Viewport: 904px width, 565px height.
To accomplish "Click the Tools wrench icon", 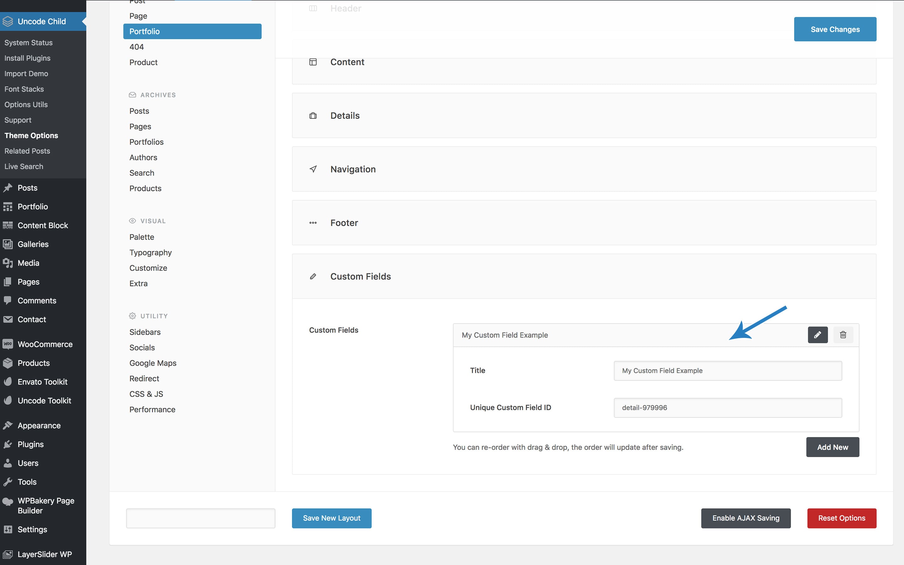I will 8,482.
